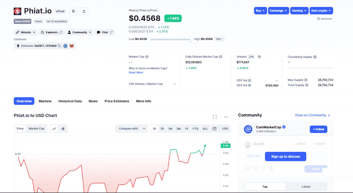Open Circulating Supply info icon
353x193 pixels.
pyautogui.click(x=315, y=57)
